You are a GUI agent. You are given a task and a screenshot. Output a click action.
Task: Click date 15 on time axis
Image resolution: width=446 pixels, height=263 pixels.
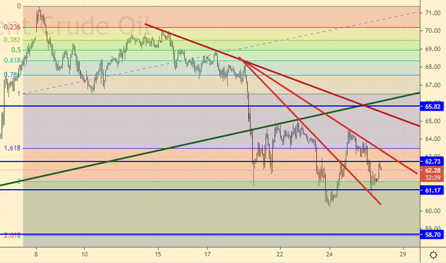[158, 254]
